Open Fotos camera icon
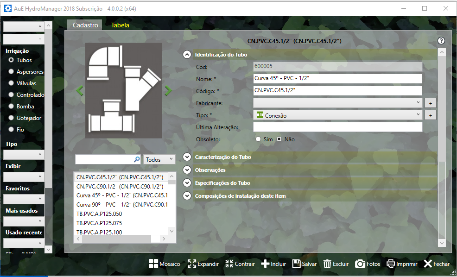The width and height of the screenshot is (457, 277). pos(360,264)
